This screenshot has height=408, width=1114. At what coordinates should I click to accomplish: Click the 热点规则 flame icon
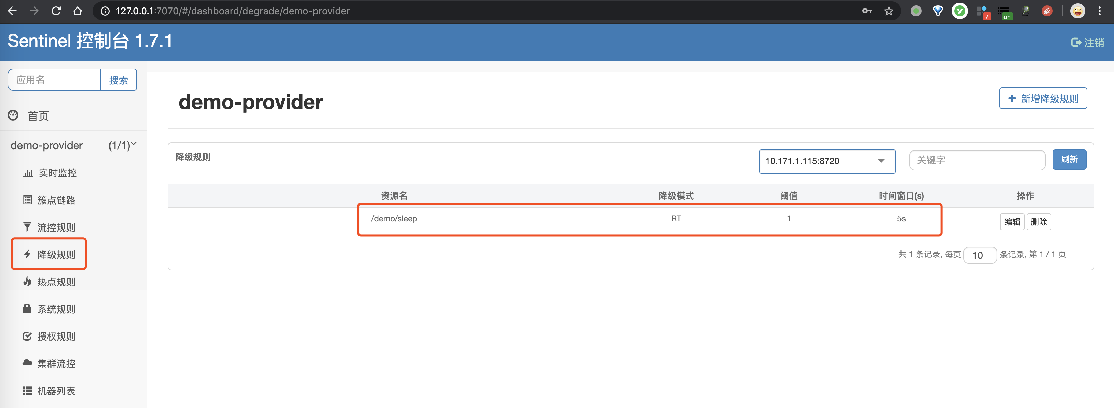(x=27, y=282)
